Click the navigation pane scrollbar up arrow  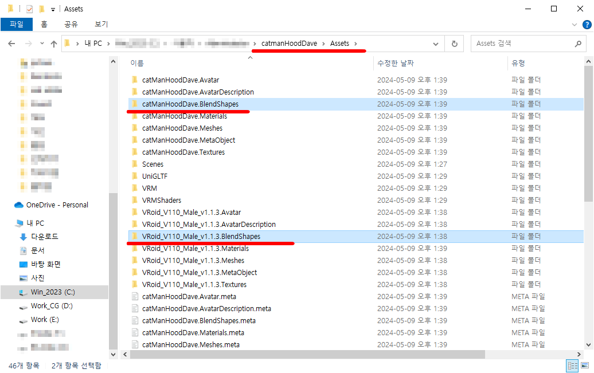coord(113,61)
